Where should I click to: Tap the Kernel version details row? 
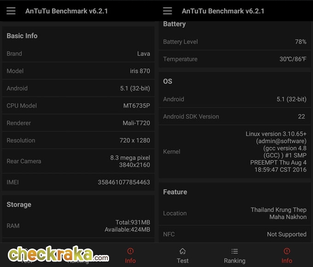point(235,152)
